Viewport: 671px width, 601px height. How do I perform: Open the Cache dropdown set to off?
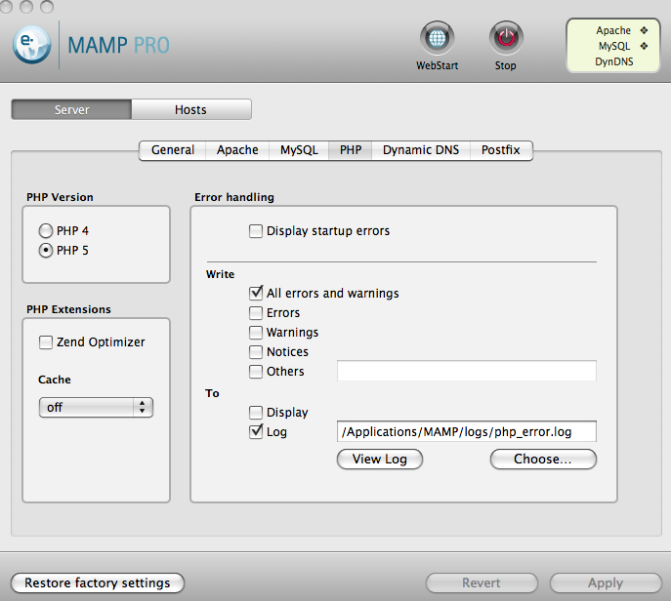tap(96, 408)
